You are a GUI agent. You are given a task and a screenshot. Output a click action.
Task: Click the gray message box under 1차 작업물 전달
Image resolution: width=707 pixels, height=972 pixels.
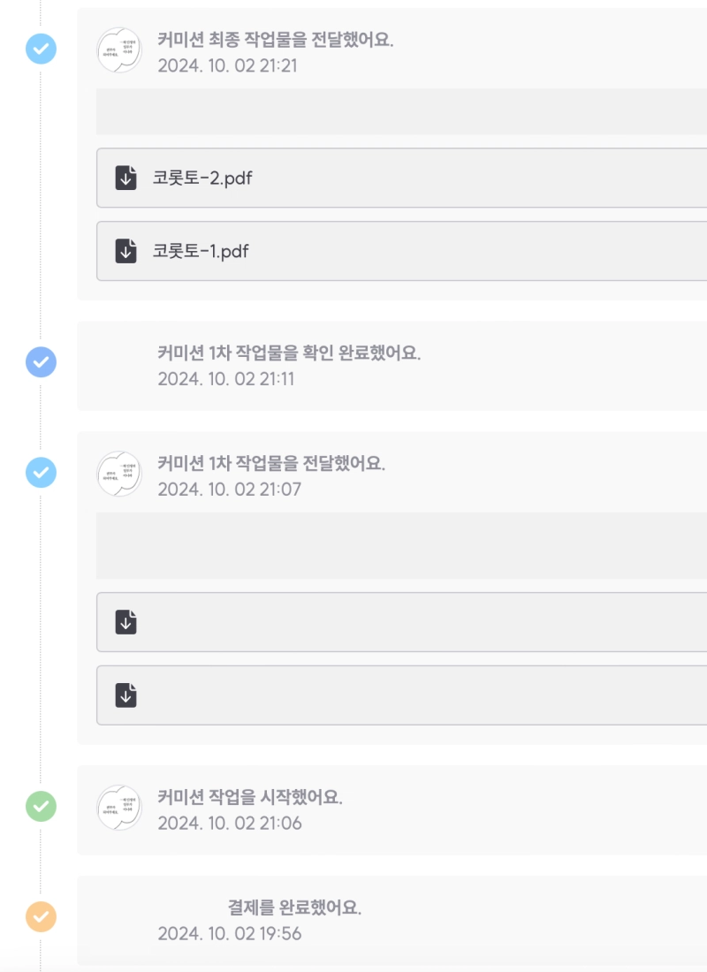tap(398, 545)
